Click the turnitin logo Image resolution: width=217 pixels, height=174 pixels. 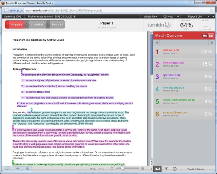click(159, 25)
